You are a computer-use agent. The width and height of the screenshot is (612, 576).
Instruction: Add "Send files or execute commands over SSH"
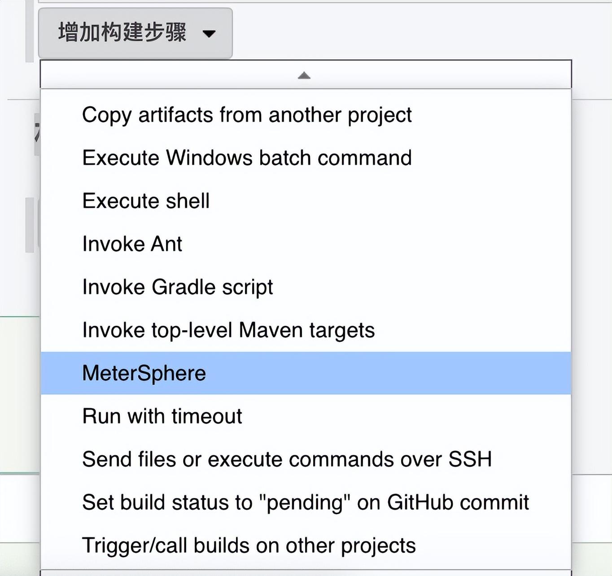pyautogui.click(x=287, y=459)
